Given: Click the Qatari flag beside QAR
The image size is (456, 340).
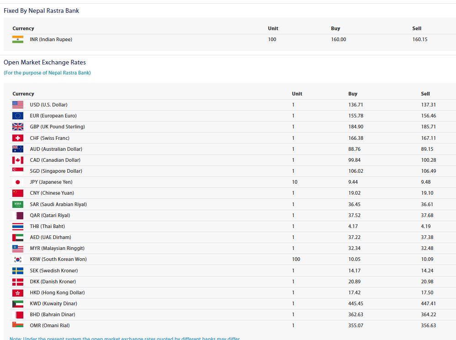Looking at the screenshot, I should click(18, 215).
